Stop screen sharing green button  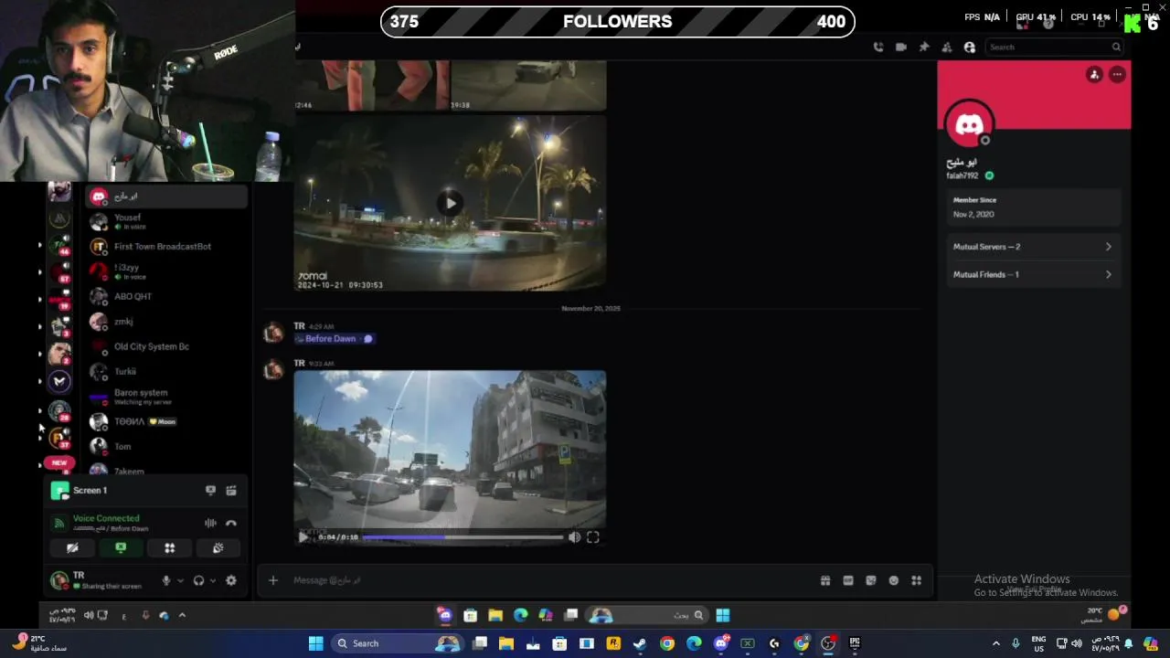click(x=121, y=548)
